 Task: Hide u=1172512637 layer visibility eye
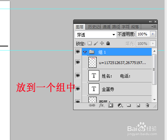pos(78,62)
